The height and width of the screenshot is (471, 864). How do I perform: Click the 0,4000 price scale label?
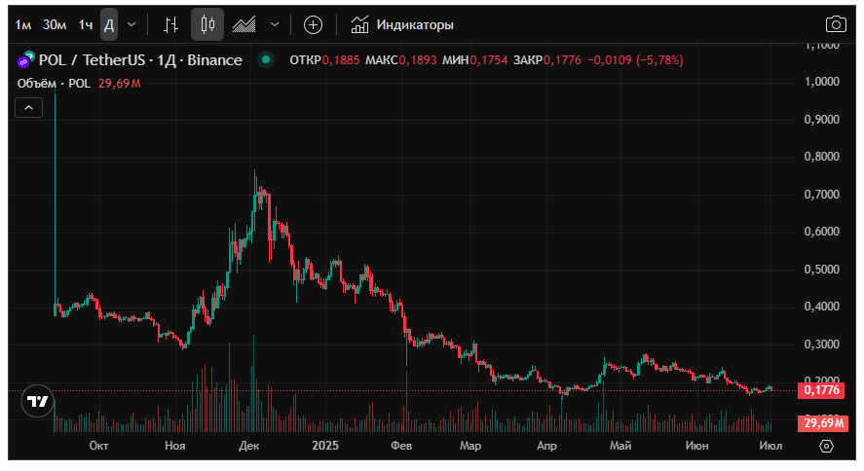tap(821, 307)
